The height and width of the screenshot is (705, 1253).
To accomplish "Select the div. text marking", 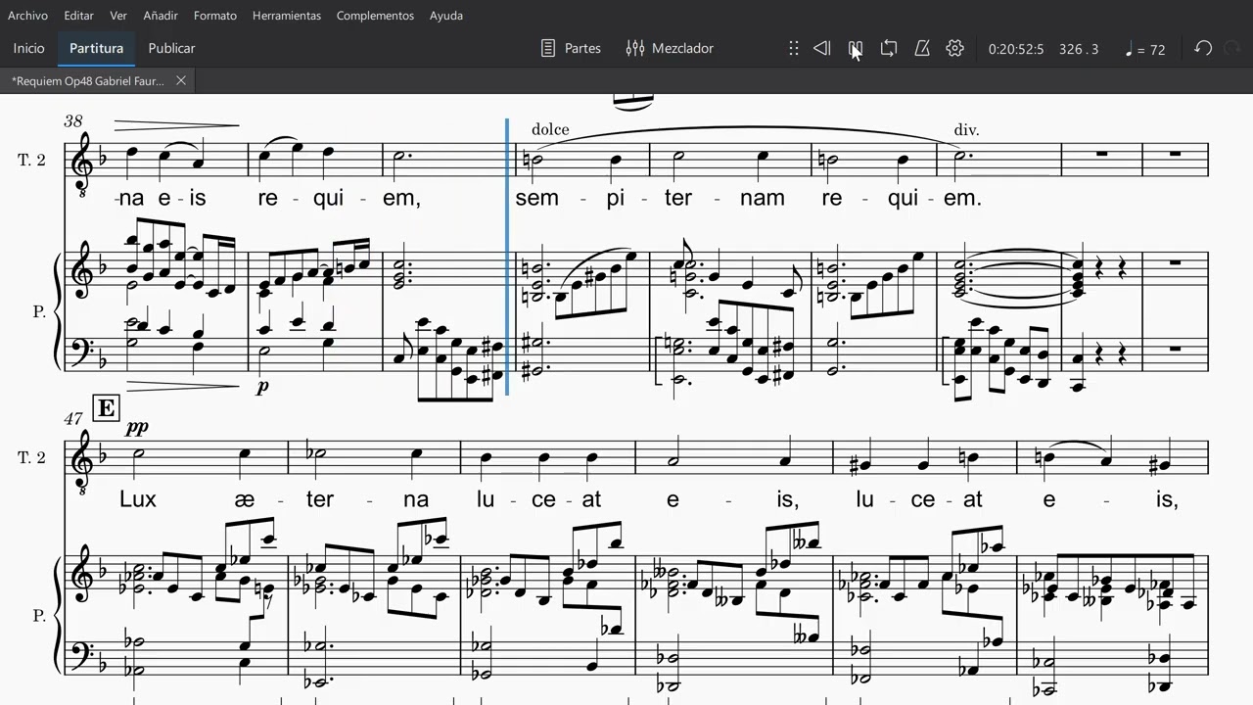I will click(x=966, y=129).
